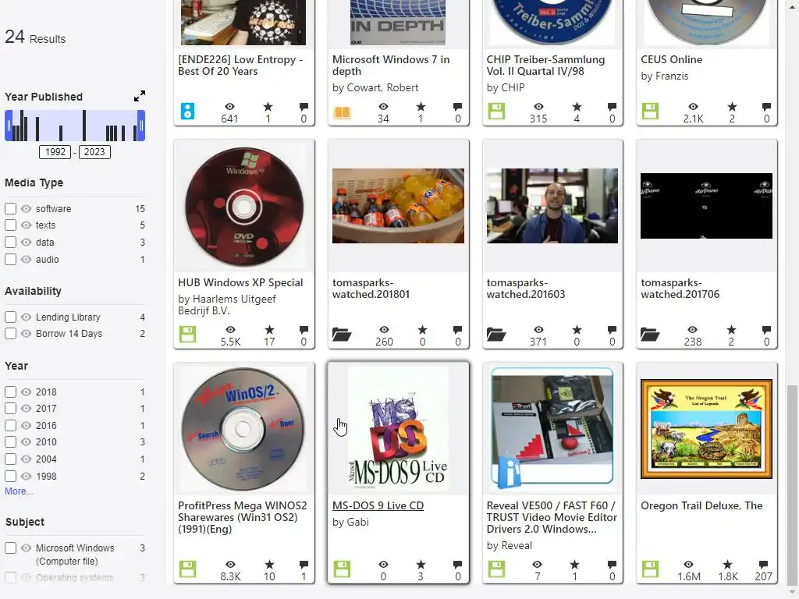
Task: Hide Lending Library results with eye toggle
Action: tap(26, 317)
